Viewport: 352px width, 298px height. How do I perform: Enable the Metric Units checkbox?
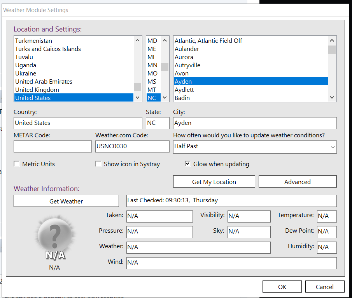click(17, 164)
